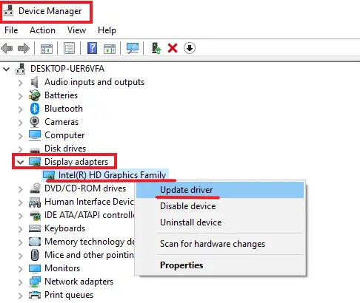Click the Bluetooth logo icon
This screenshot has width=360, height=303.
(35, 109)
